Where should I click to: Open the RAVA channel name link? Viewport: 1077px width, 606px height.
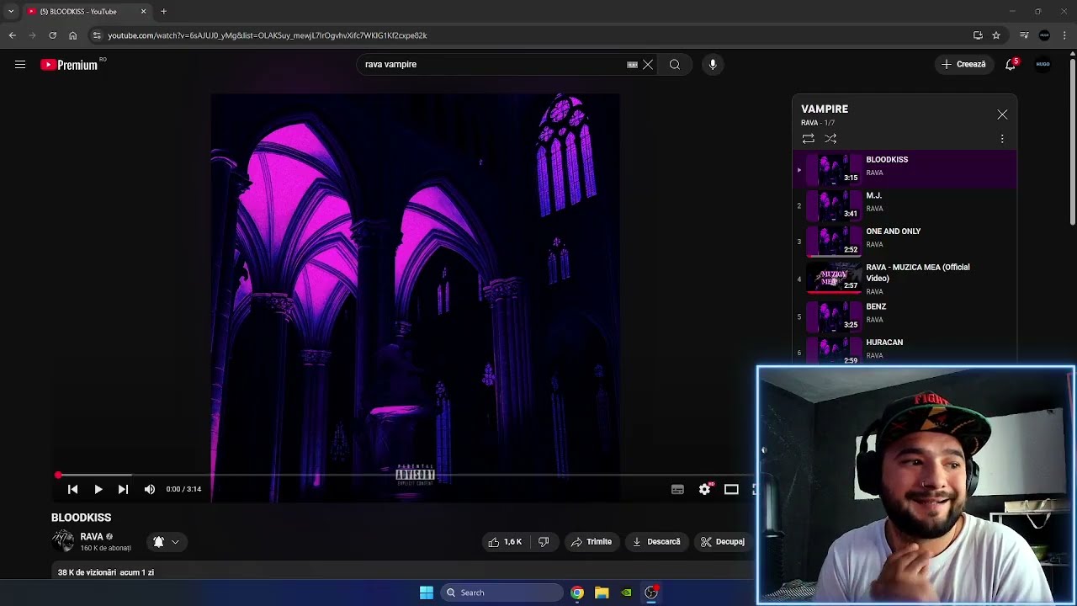pos(92,536)
